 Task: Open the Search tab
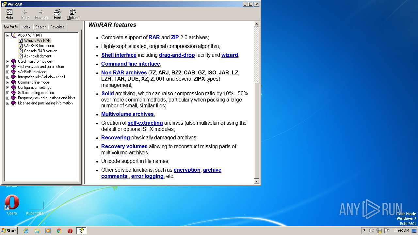pyautogui.click(x=41, y=27)
